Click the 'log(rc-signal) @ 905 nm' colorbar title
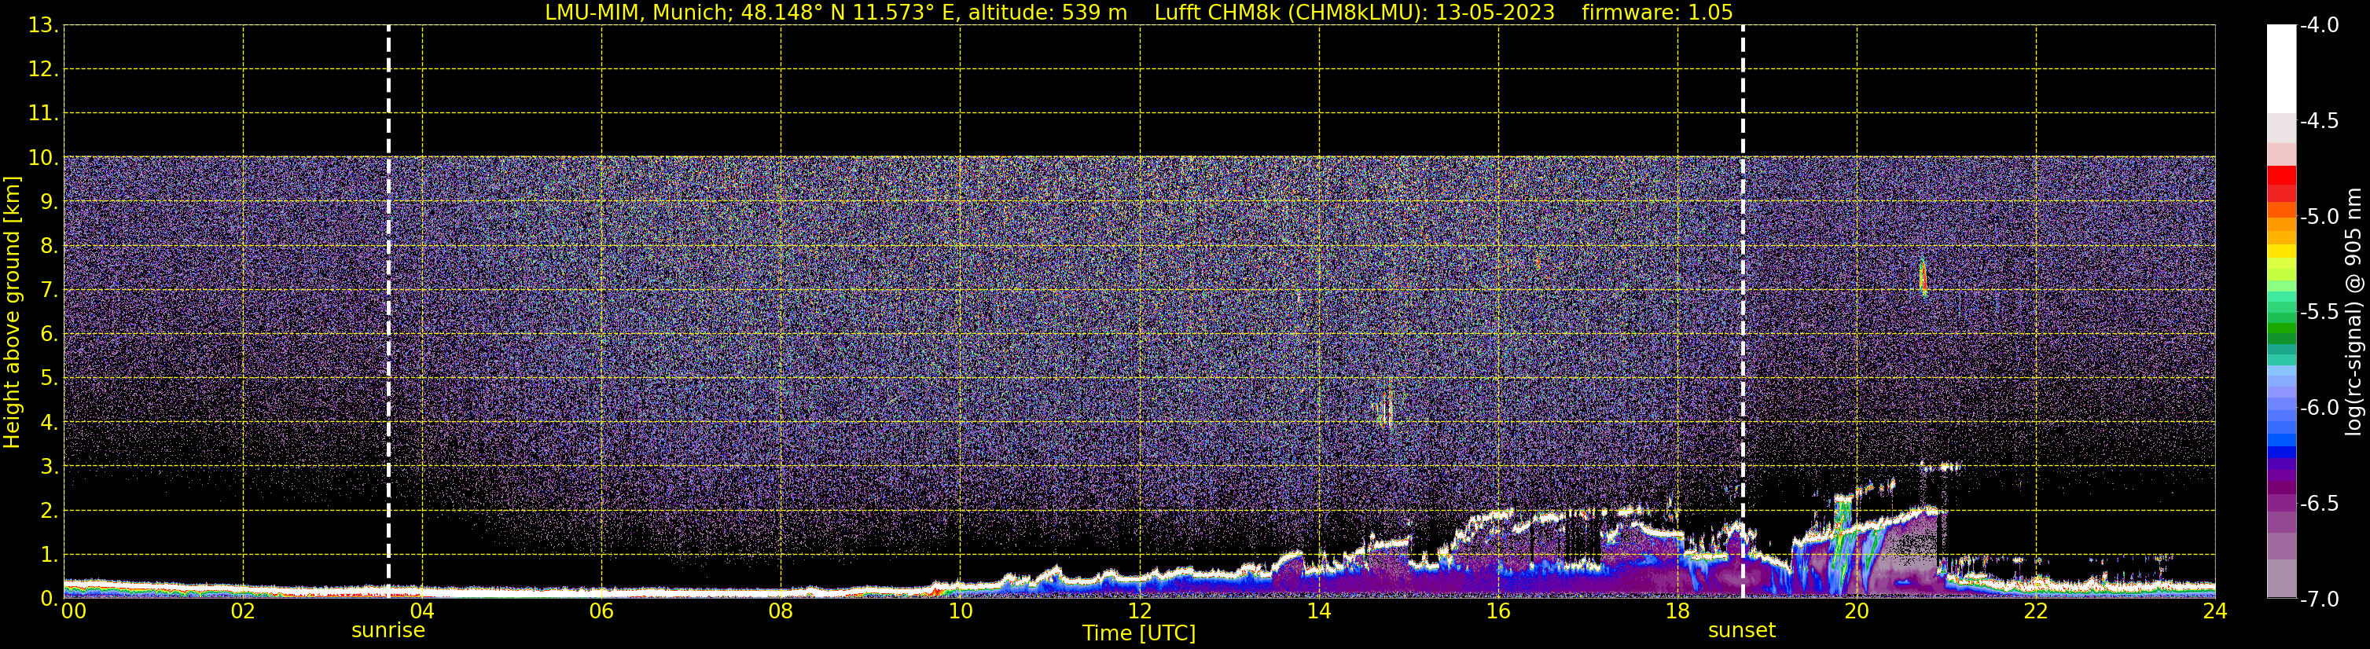 [2353, 312]
